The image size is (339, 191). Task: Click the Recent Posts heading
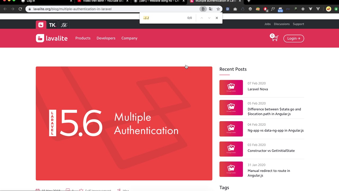[233, 69]
